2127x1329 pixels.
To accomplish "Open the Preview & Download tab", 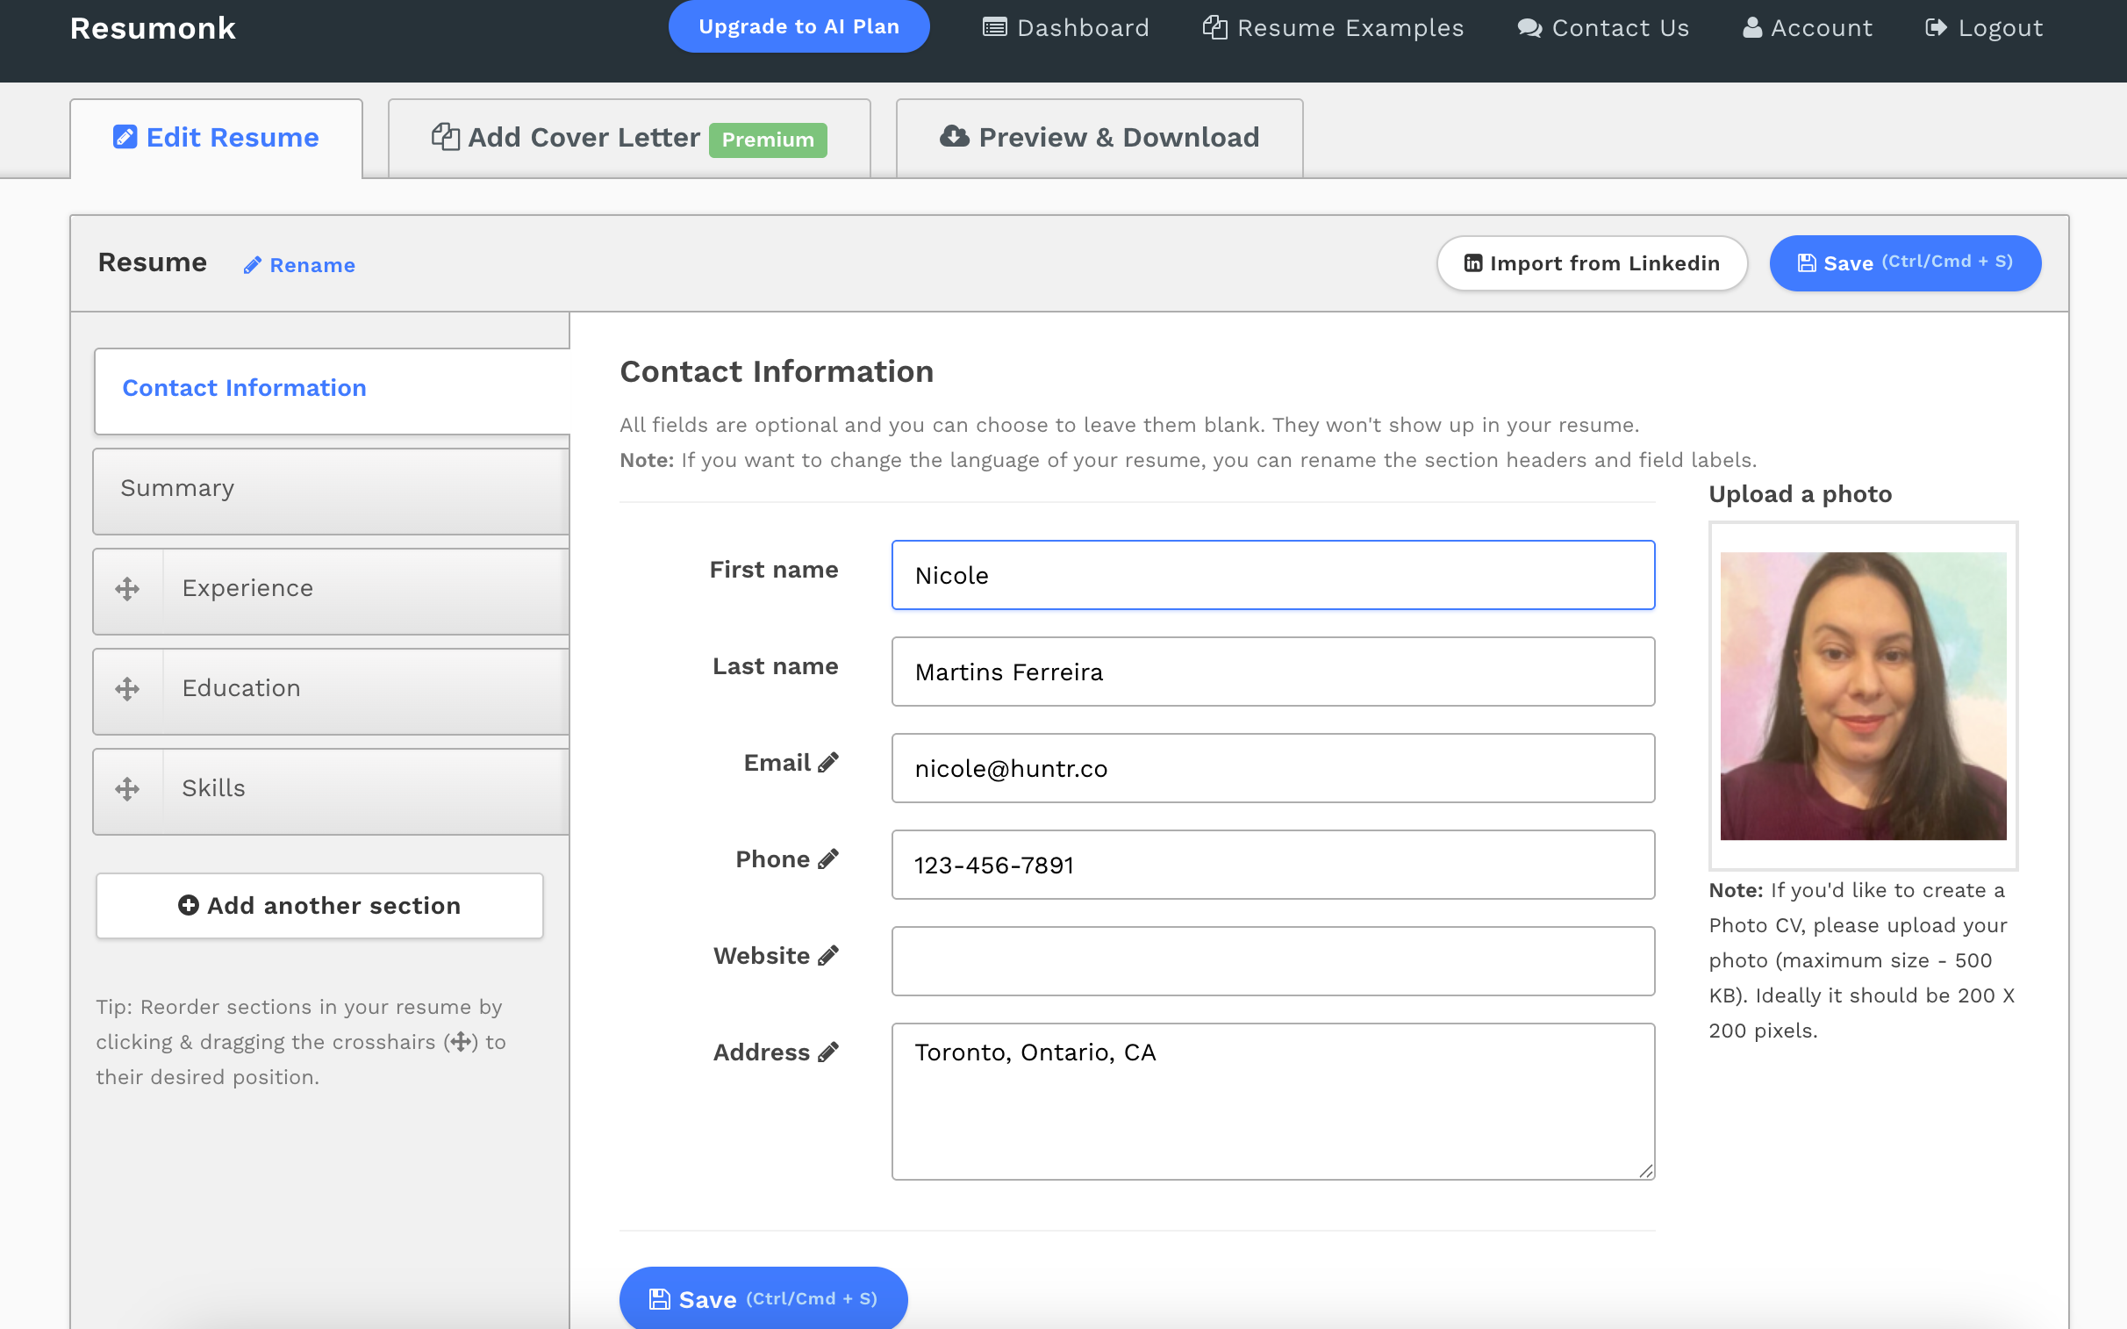I will [1099, 138].
